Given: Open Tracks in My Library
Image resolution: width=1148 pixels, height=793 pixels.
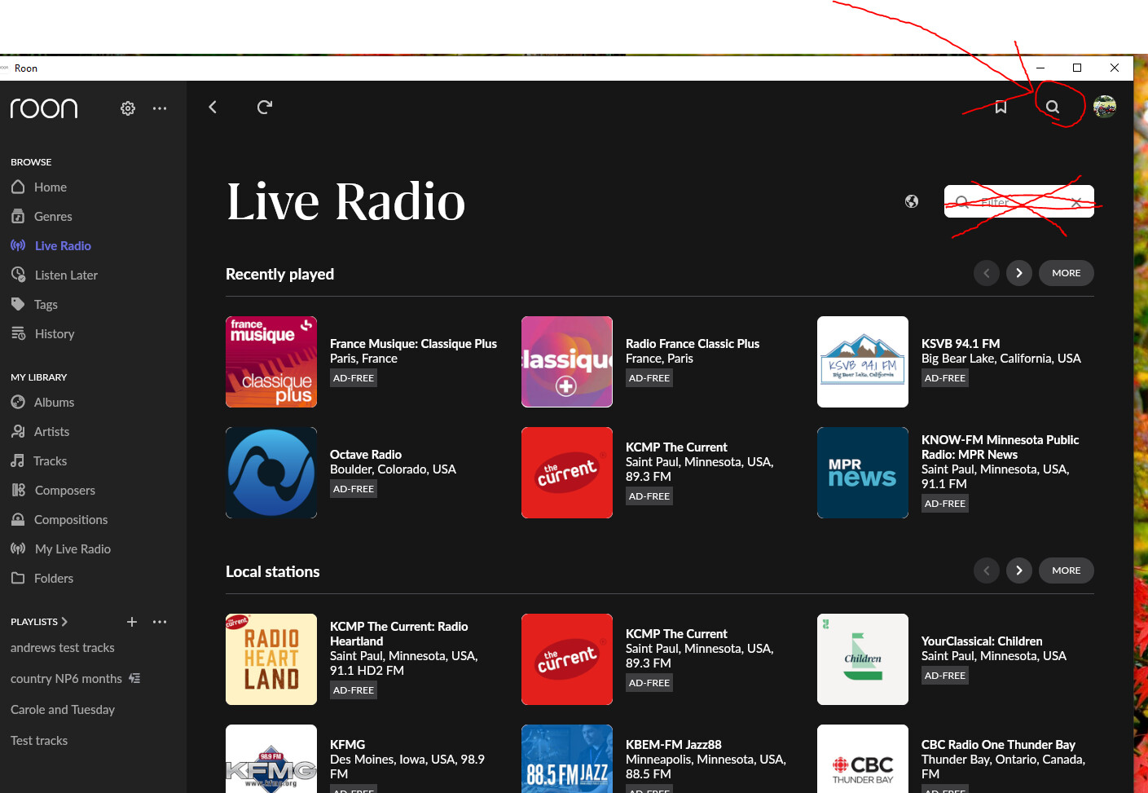Looking at the screenshot, I should click(50, 461).
